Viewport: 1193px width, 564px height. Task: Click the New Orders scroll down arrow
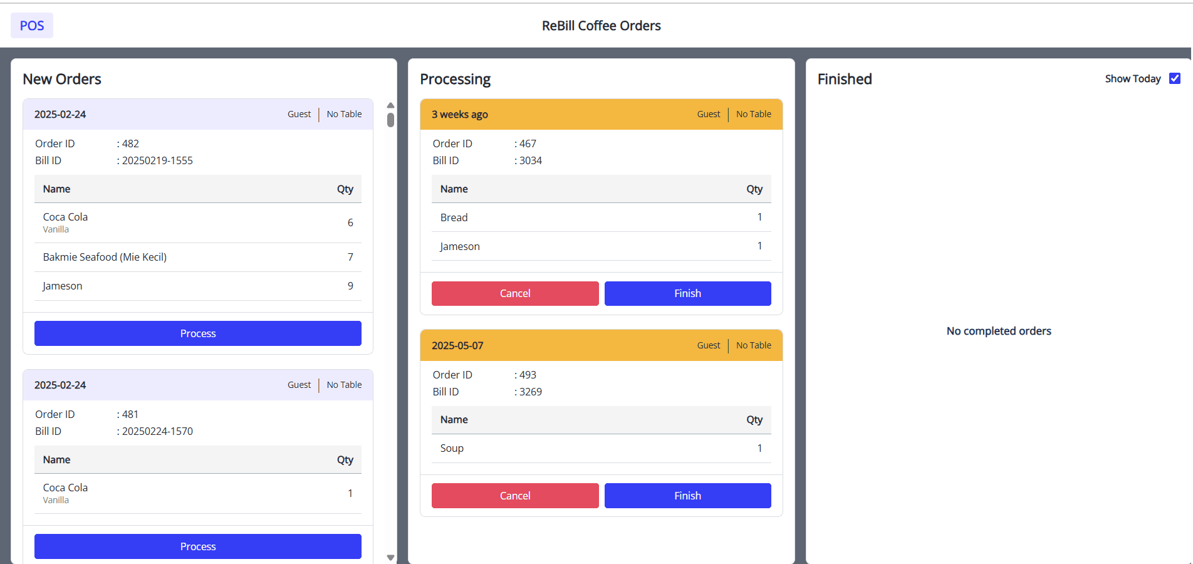(390, 557)
